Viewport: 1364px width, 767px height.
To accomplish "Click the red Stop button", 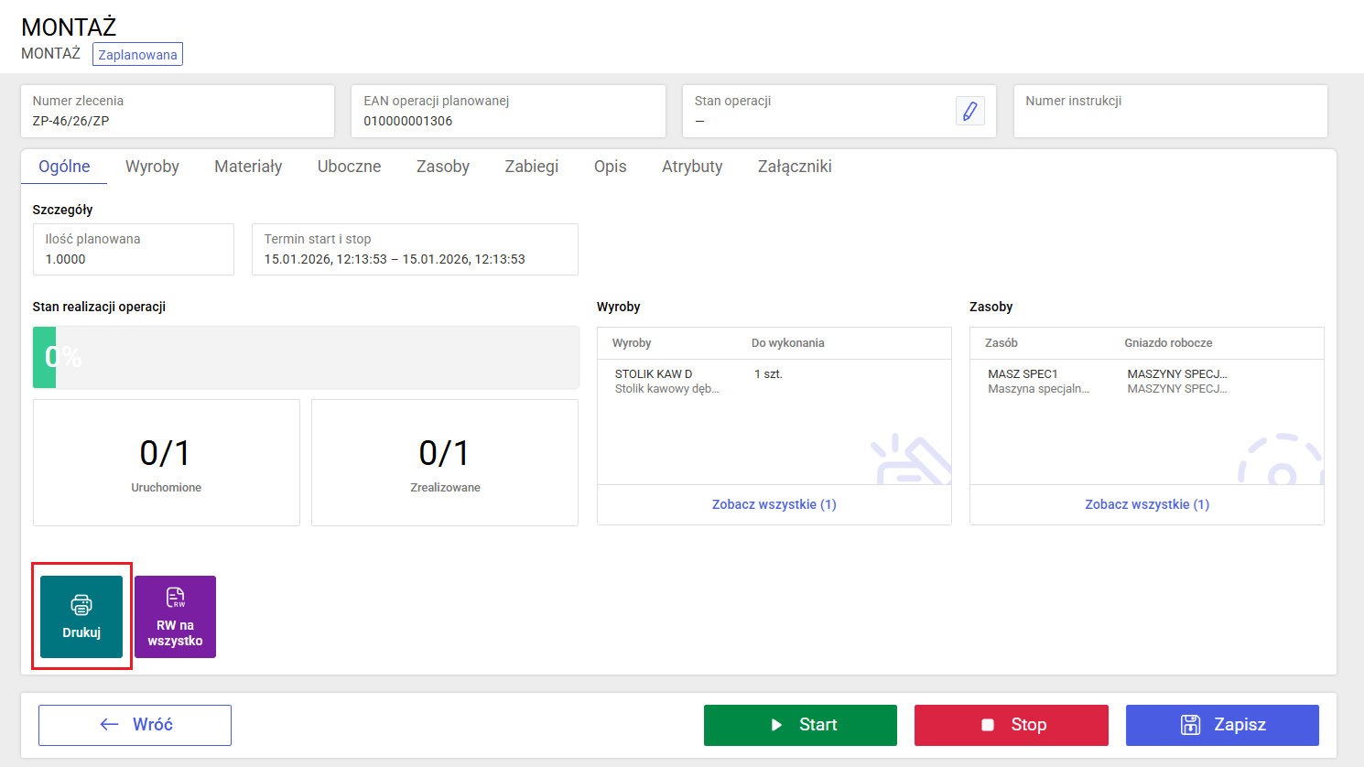I will 1012,725.
